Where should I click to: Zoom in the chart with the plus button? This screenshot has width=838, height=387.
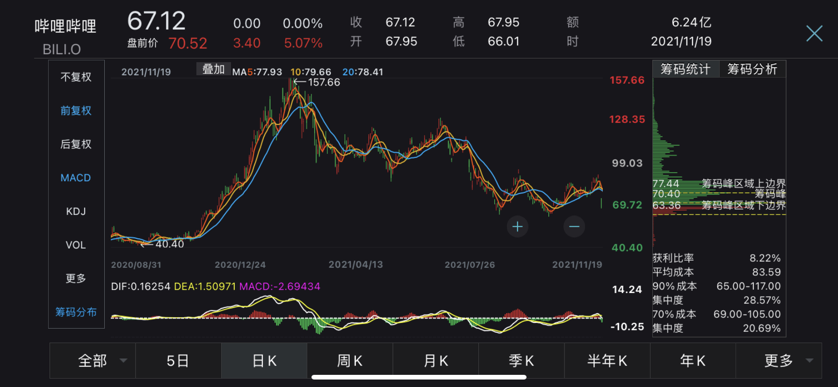click(x=517, y=227)
